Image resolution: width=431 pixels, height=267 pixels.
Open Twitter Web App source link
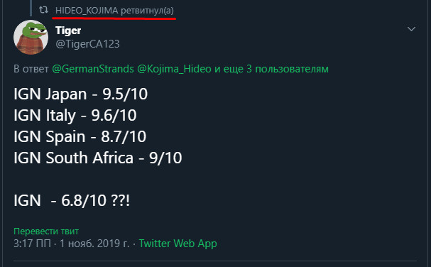click(178, 244)
